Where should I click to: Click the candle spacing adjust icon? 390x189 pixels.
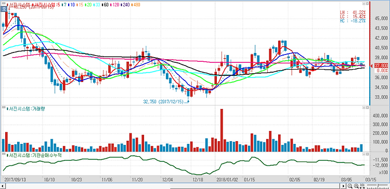(x=362, y=186)
